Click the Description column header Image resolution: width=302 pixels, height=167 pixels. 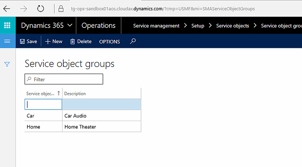[102, 93]
